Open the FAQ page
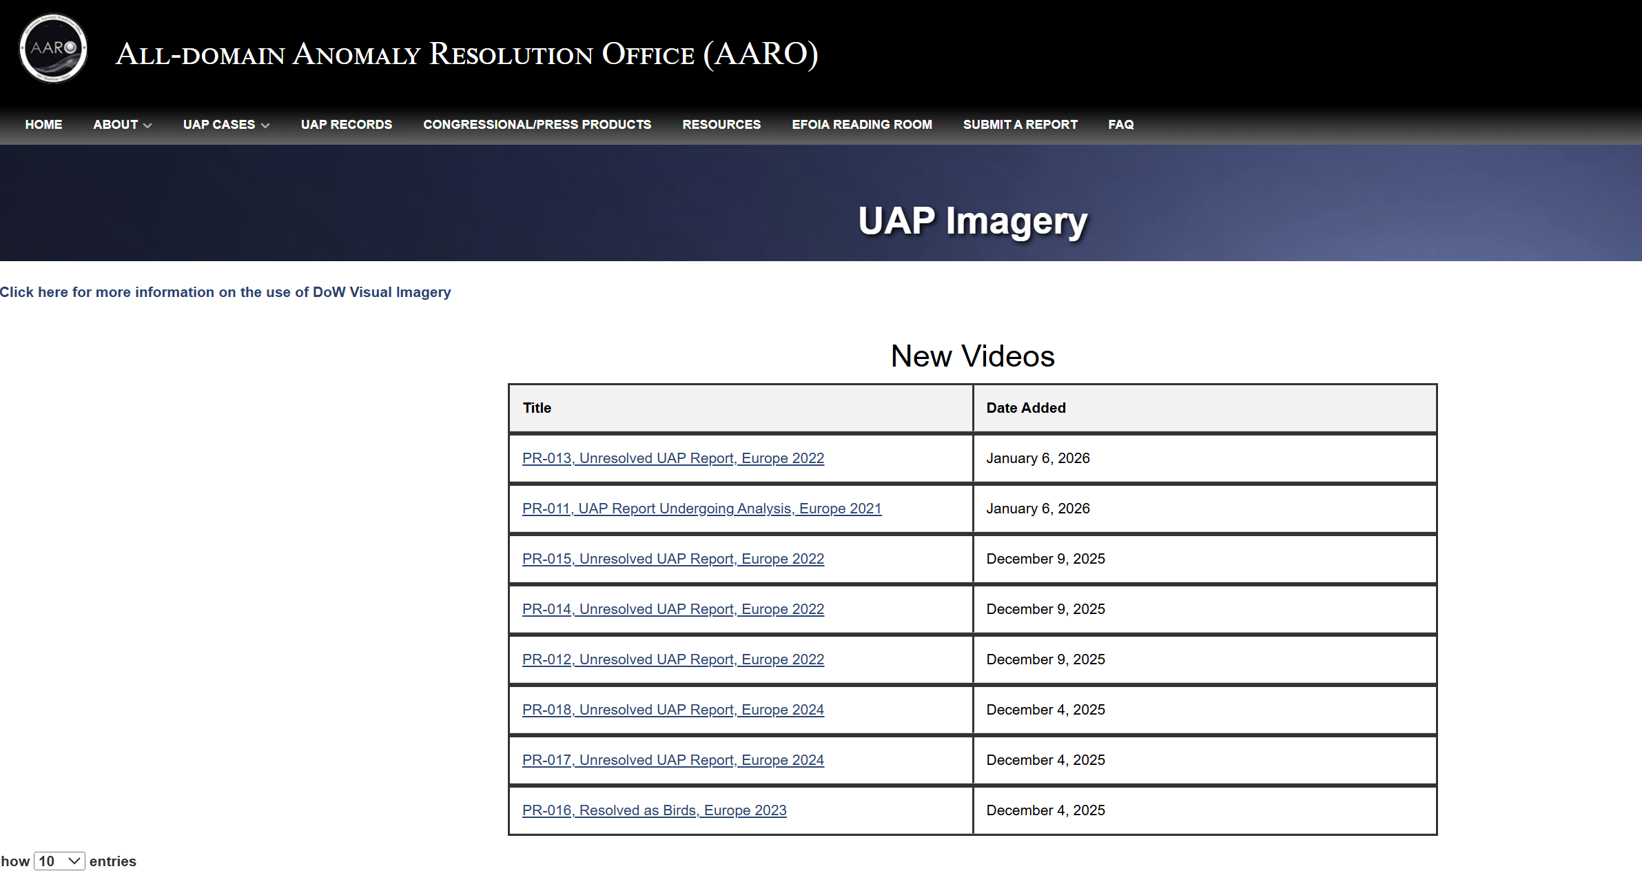Screen dimensions: 1642x891 [x=1121, y=125]
